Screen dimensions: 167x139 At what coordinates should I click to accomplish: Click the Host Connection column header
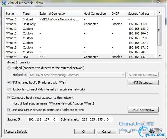click(x=96, y=14)
